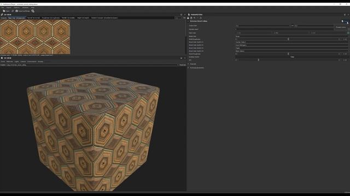Image resolution: width=350 pixels, height=196 pixels.
Task: Collapse the Kitchener Wood Ceiling parameter group
Action: click(x=188, y=21)
